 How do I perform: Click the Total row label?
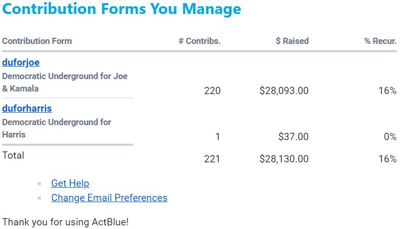tap(13, 155)
